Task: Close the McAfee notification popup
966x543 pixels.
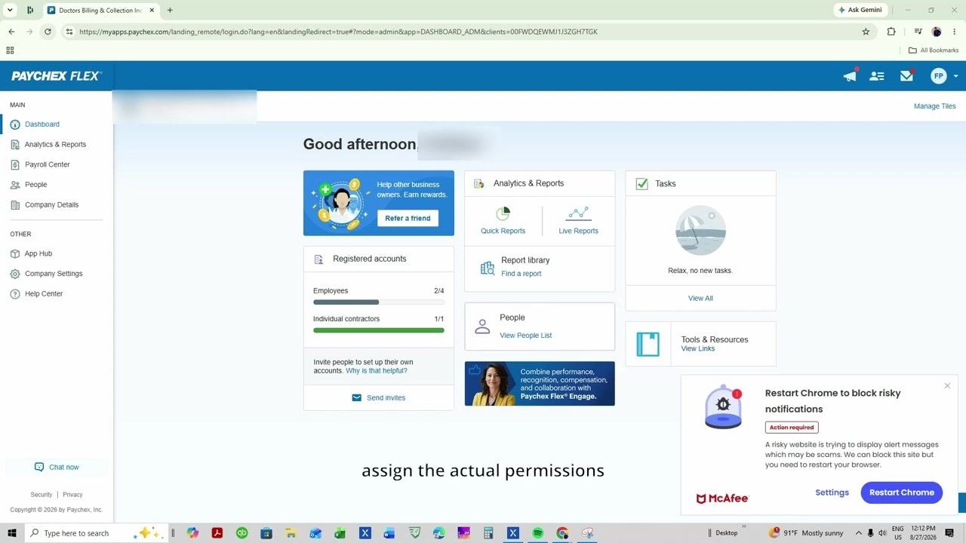Action: (x=947, y=386)
